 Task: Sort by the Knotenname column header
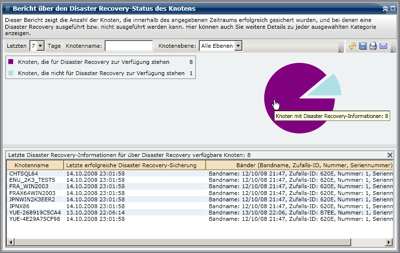[x=35, y=165]
